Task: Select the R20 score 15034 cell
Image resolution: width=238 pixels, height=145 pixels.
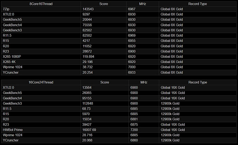Action: [87, 119]
